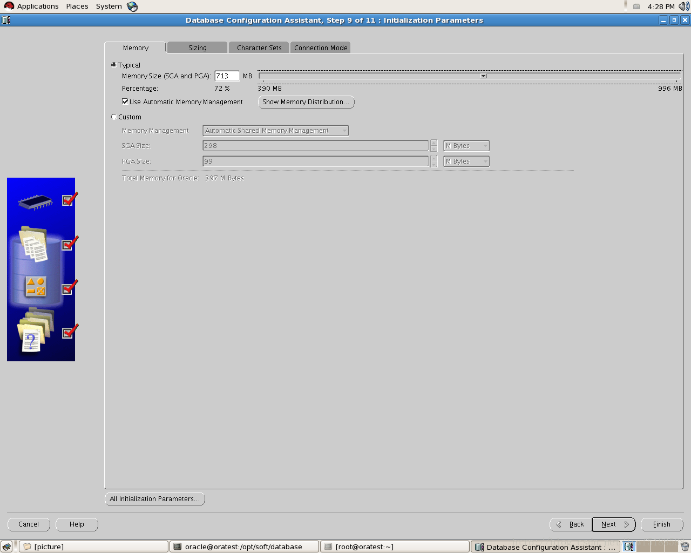
Task: Switch to the Character Sets tab
Action: (x=259, y=48)
